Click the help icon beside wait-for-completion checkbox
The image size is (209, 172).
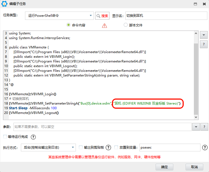coord(33,137)
